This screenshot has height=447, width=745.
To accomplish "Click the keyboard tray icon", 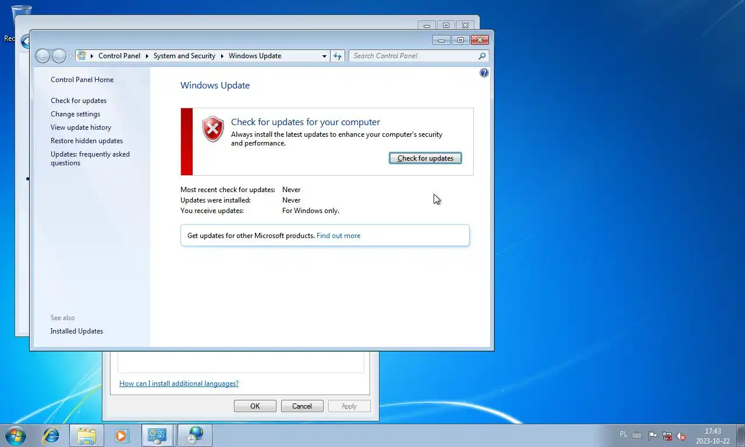I will point(637,435).
